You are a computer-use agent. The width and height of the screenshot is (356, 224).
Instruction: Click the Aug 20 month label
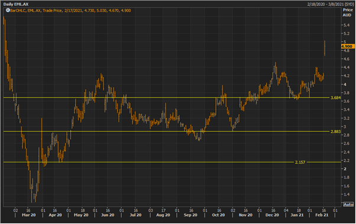pos(163,215)
